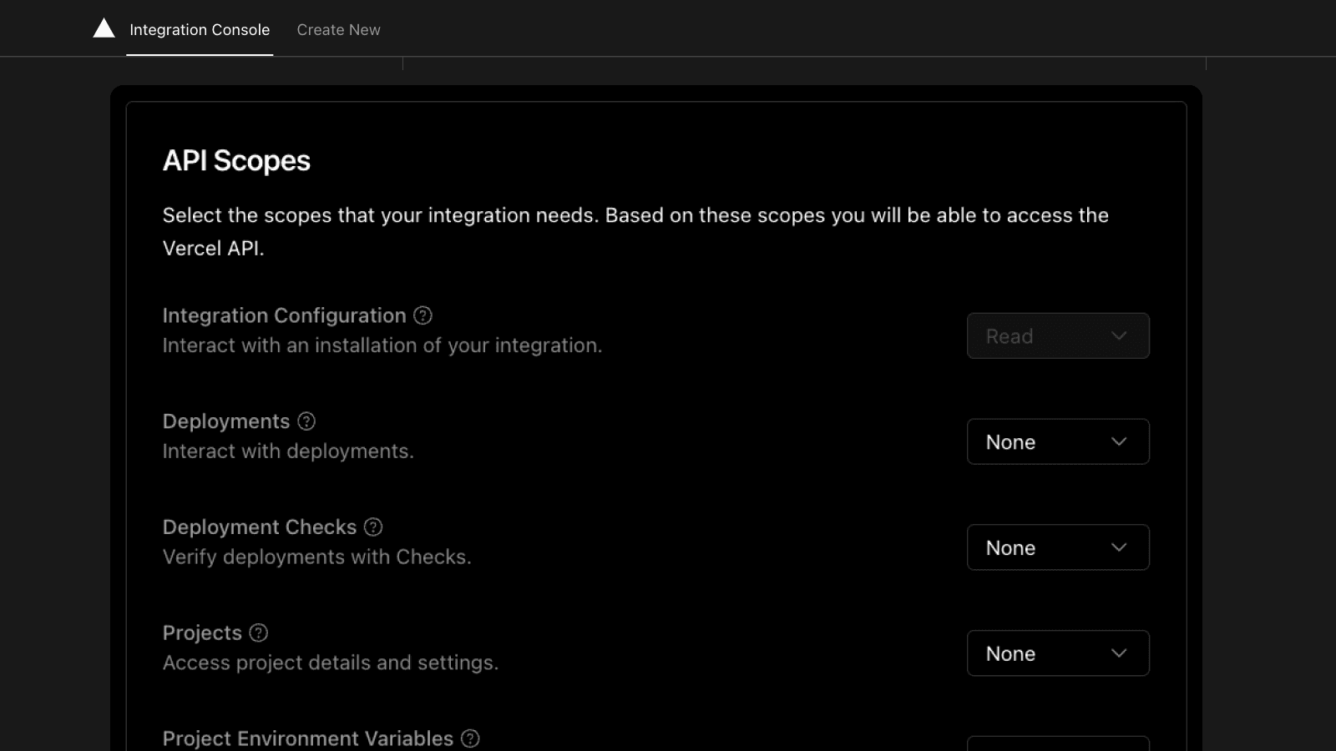Click the Projects scope title
The height and width of the screenshot is (751, 1336).
tap(202, 633)
